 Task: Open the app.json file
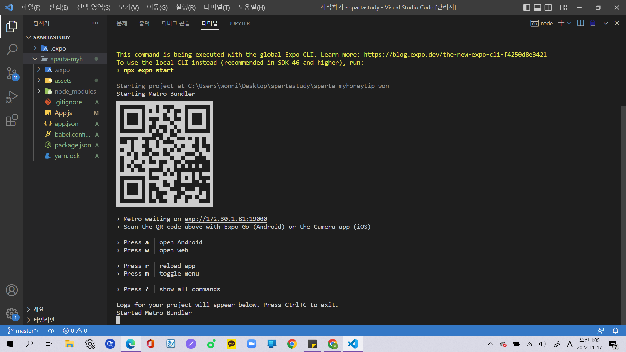coord(65,124)
